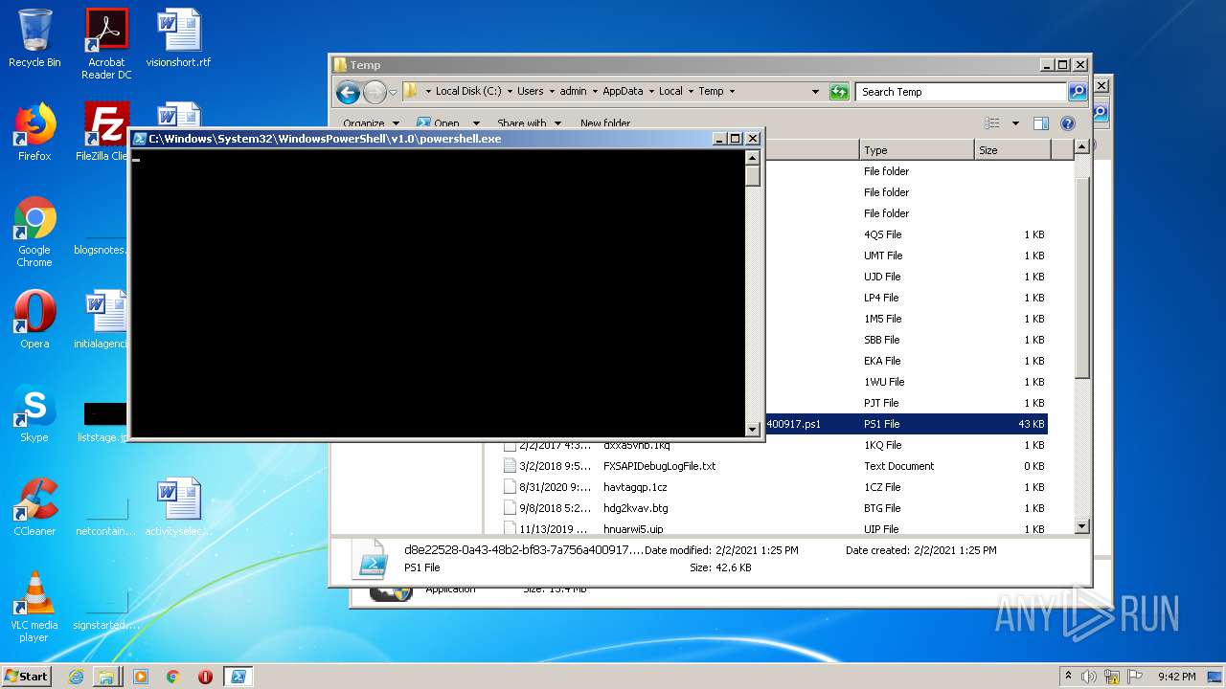Click scroll up arrow in file list
1226x689 pixels.
click(1082, 147)
